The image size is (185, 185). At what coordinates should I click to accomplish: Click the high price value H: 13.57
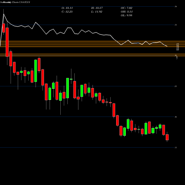coord(97,8)
